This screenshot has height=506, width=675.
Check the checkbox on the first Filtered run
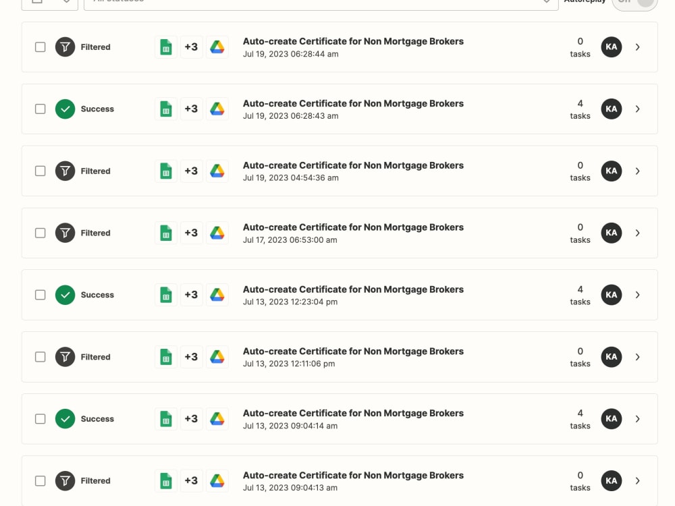[40, 47]
